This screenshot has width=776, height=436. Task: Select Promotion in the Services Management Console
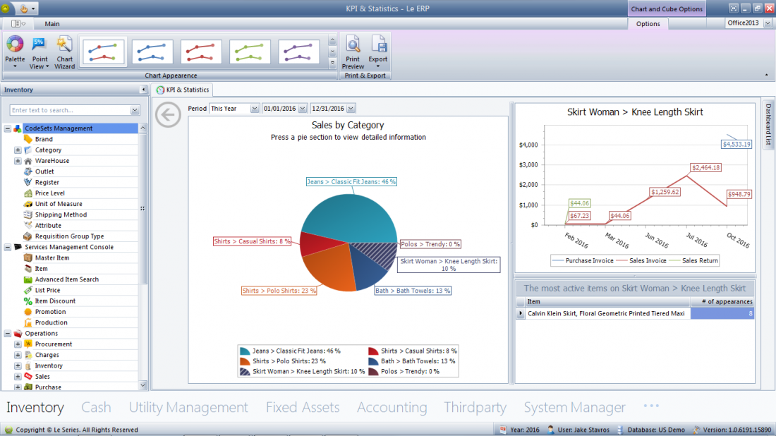(x=60, y=311)
